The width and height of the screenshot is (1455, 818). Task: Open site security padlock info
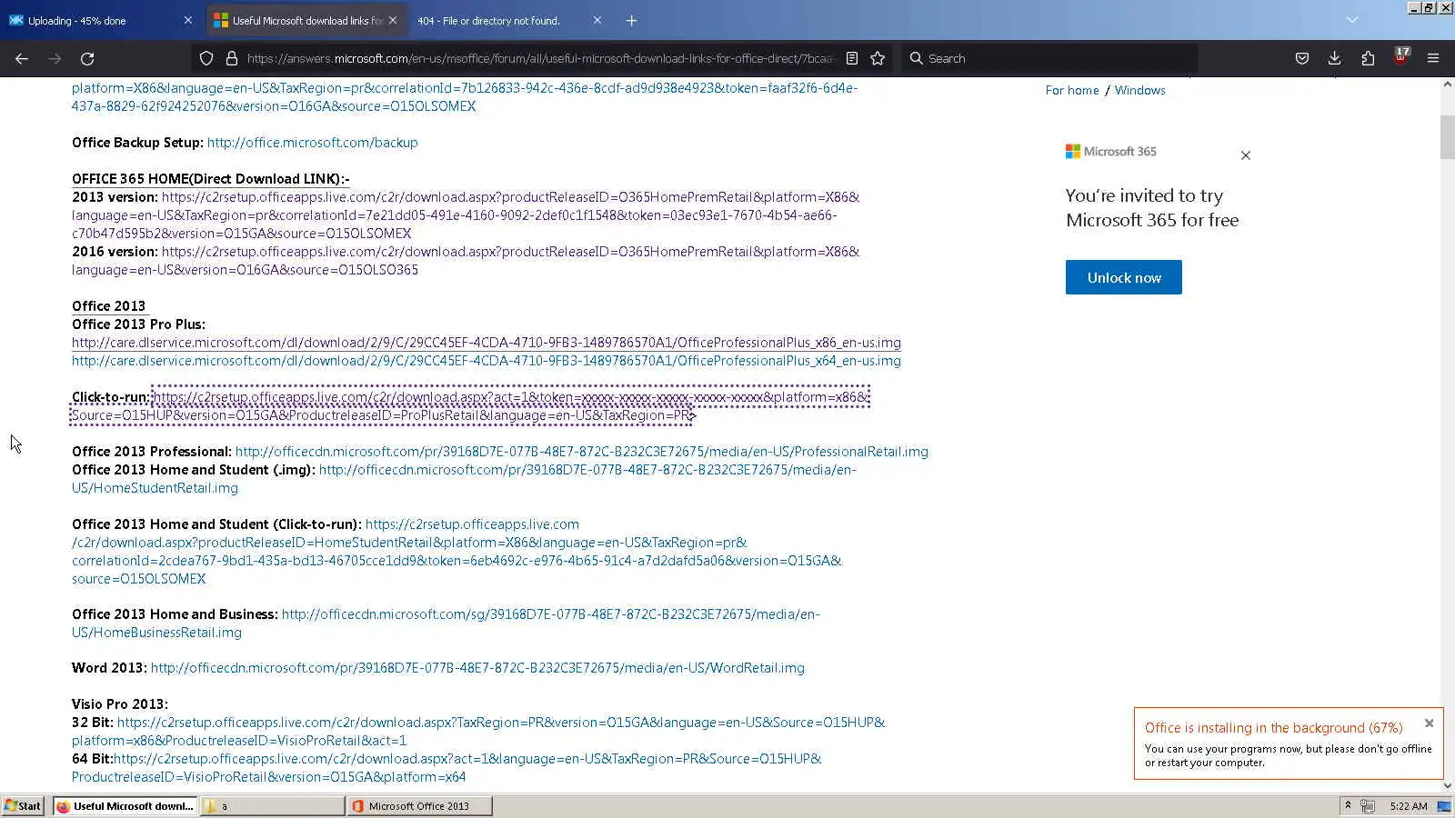pyautogui.click(x=232, y=58)
